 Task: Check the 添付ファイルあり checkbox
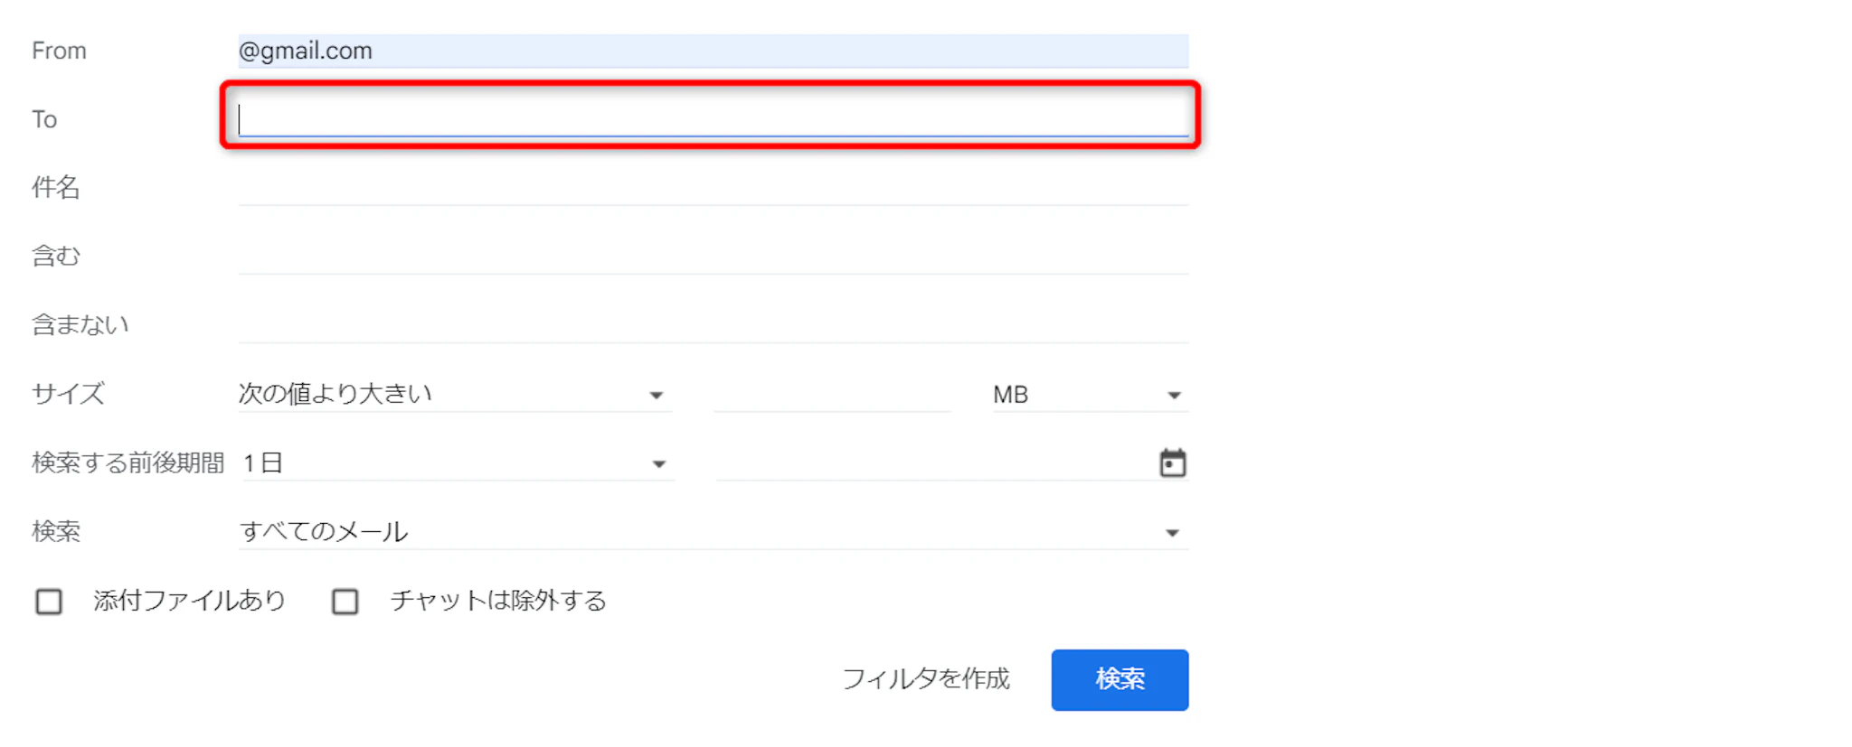pyautogui.click(x=49, y=602)
